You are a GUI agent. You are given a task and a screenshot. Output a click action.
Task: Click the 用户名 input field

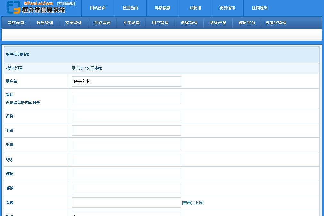pos(126,81)
